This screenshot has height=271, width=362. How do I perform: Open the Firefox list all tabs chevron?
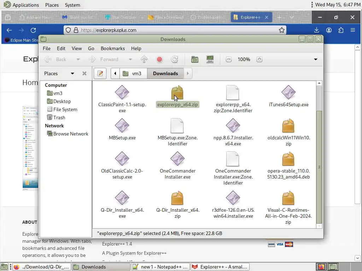point(292,17)
